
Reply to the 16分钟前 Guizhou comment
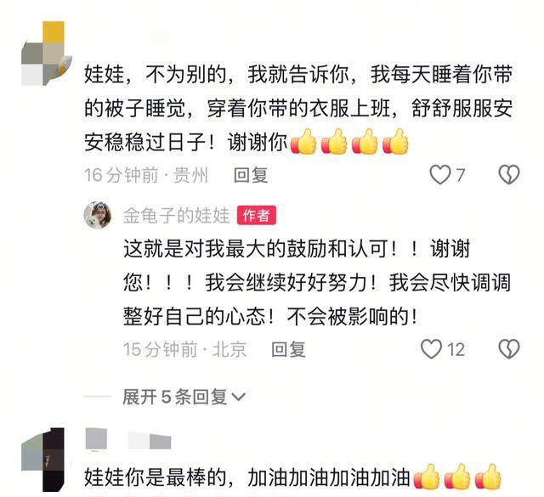point(251,175)
